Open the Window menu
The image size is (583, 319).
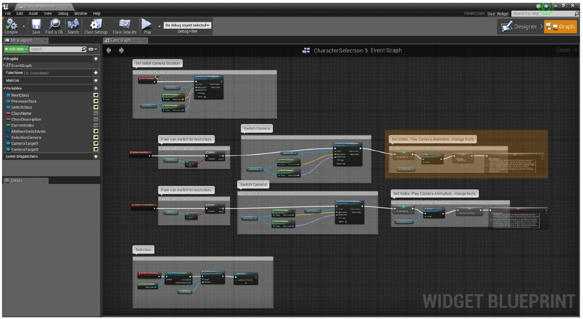(81, 14)
